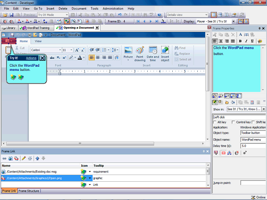Click the text highlight pen in WordPad ribbon

71,57
